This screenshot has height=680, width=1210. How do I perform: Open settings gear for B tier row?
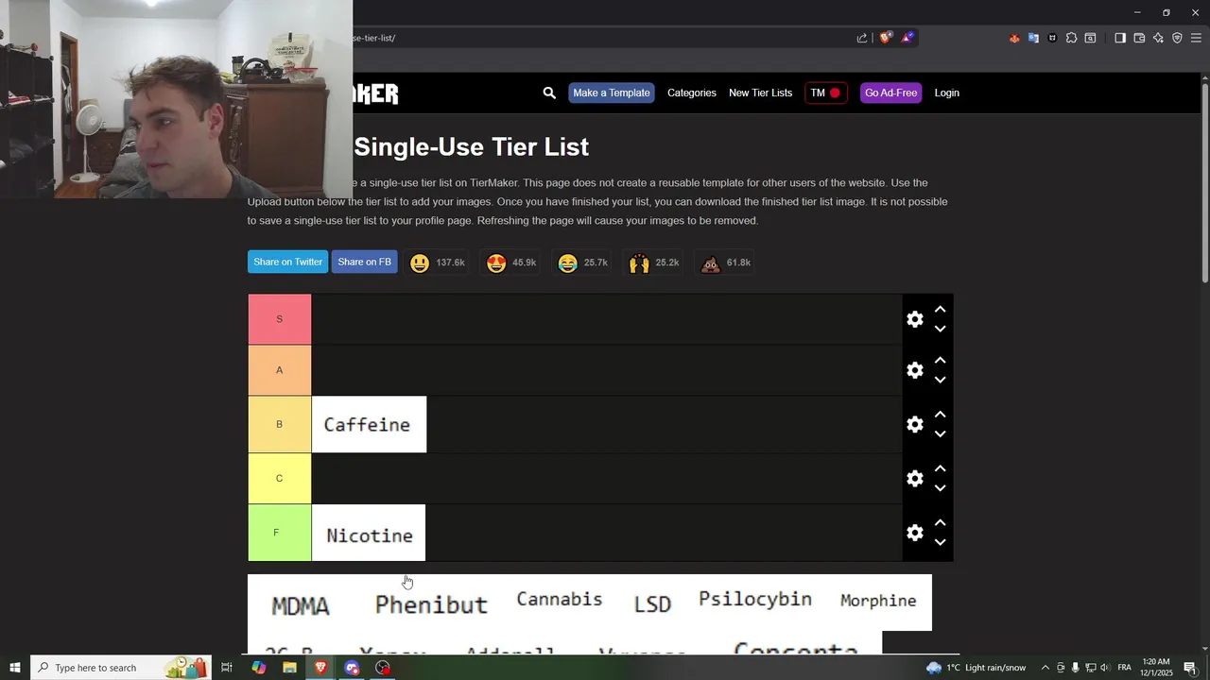[915, 424]
